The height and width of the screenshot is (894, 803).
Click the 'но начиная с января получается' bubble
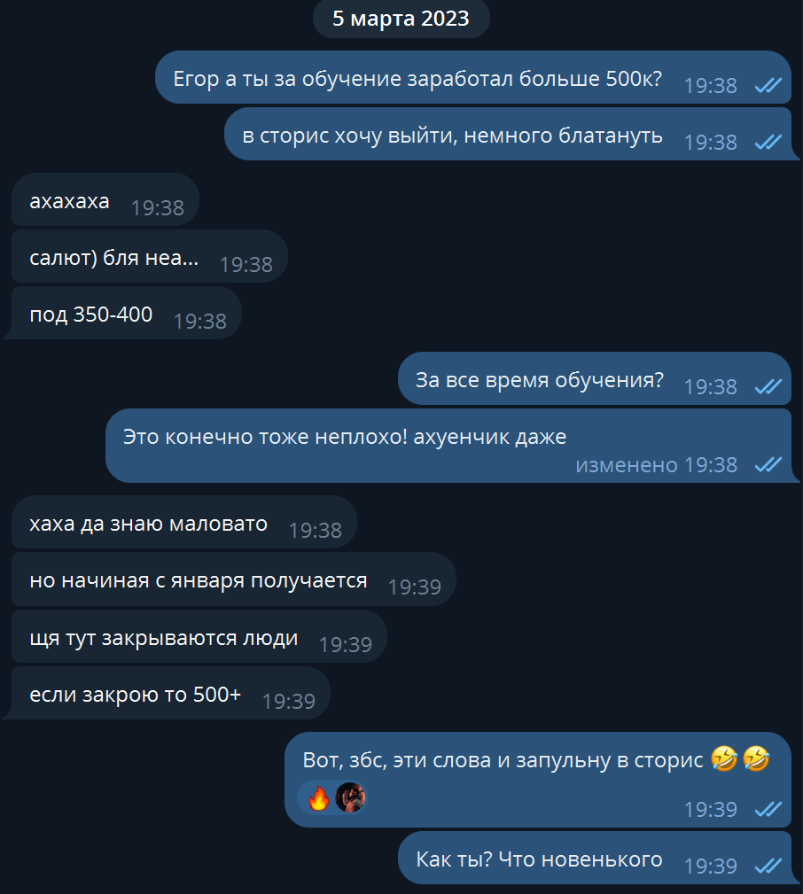(x=234, y=579)
